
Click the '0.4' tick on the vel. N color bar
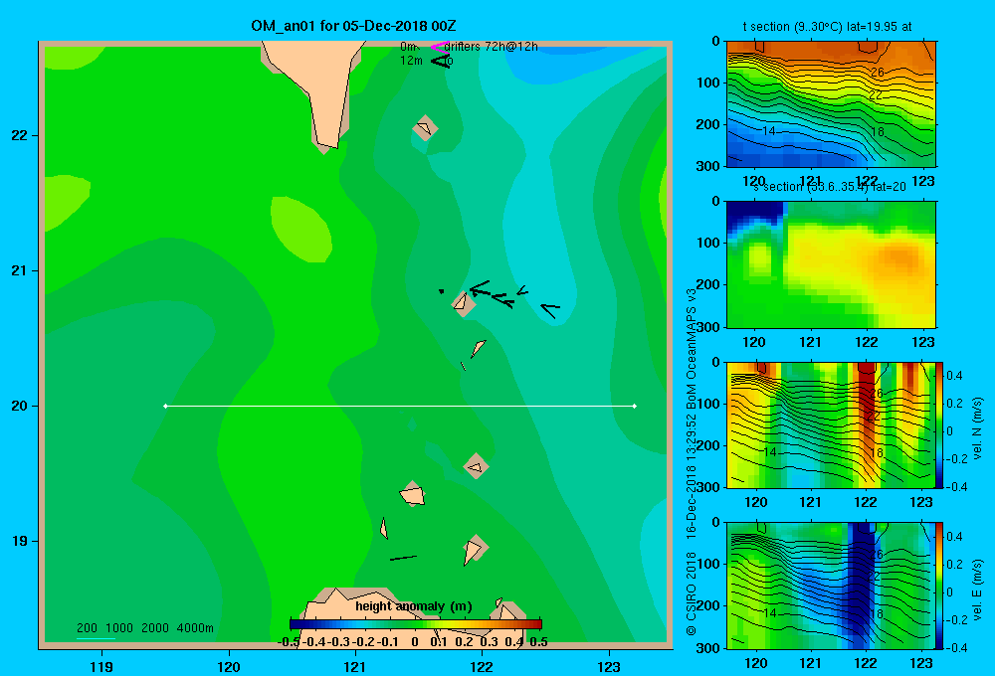954,376
